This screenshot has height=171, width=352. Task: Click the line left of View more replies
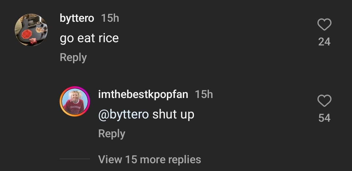[75, 159]
